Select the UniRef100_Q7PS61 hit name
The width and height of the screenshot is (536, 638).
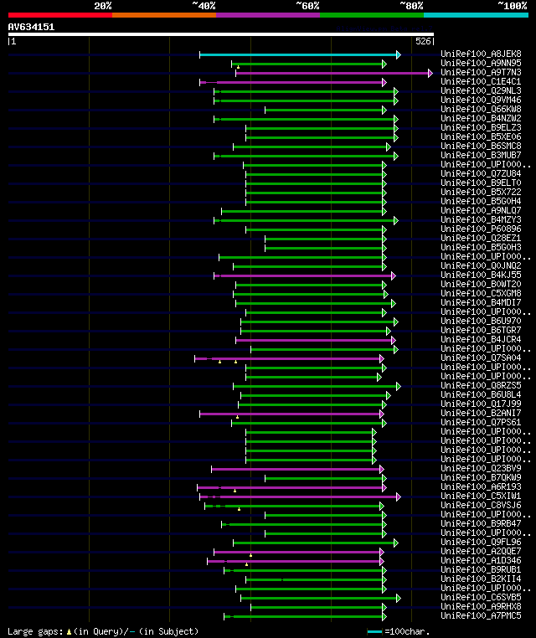pos(481,423)
